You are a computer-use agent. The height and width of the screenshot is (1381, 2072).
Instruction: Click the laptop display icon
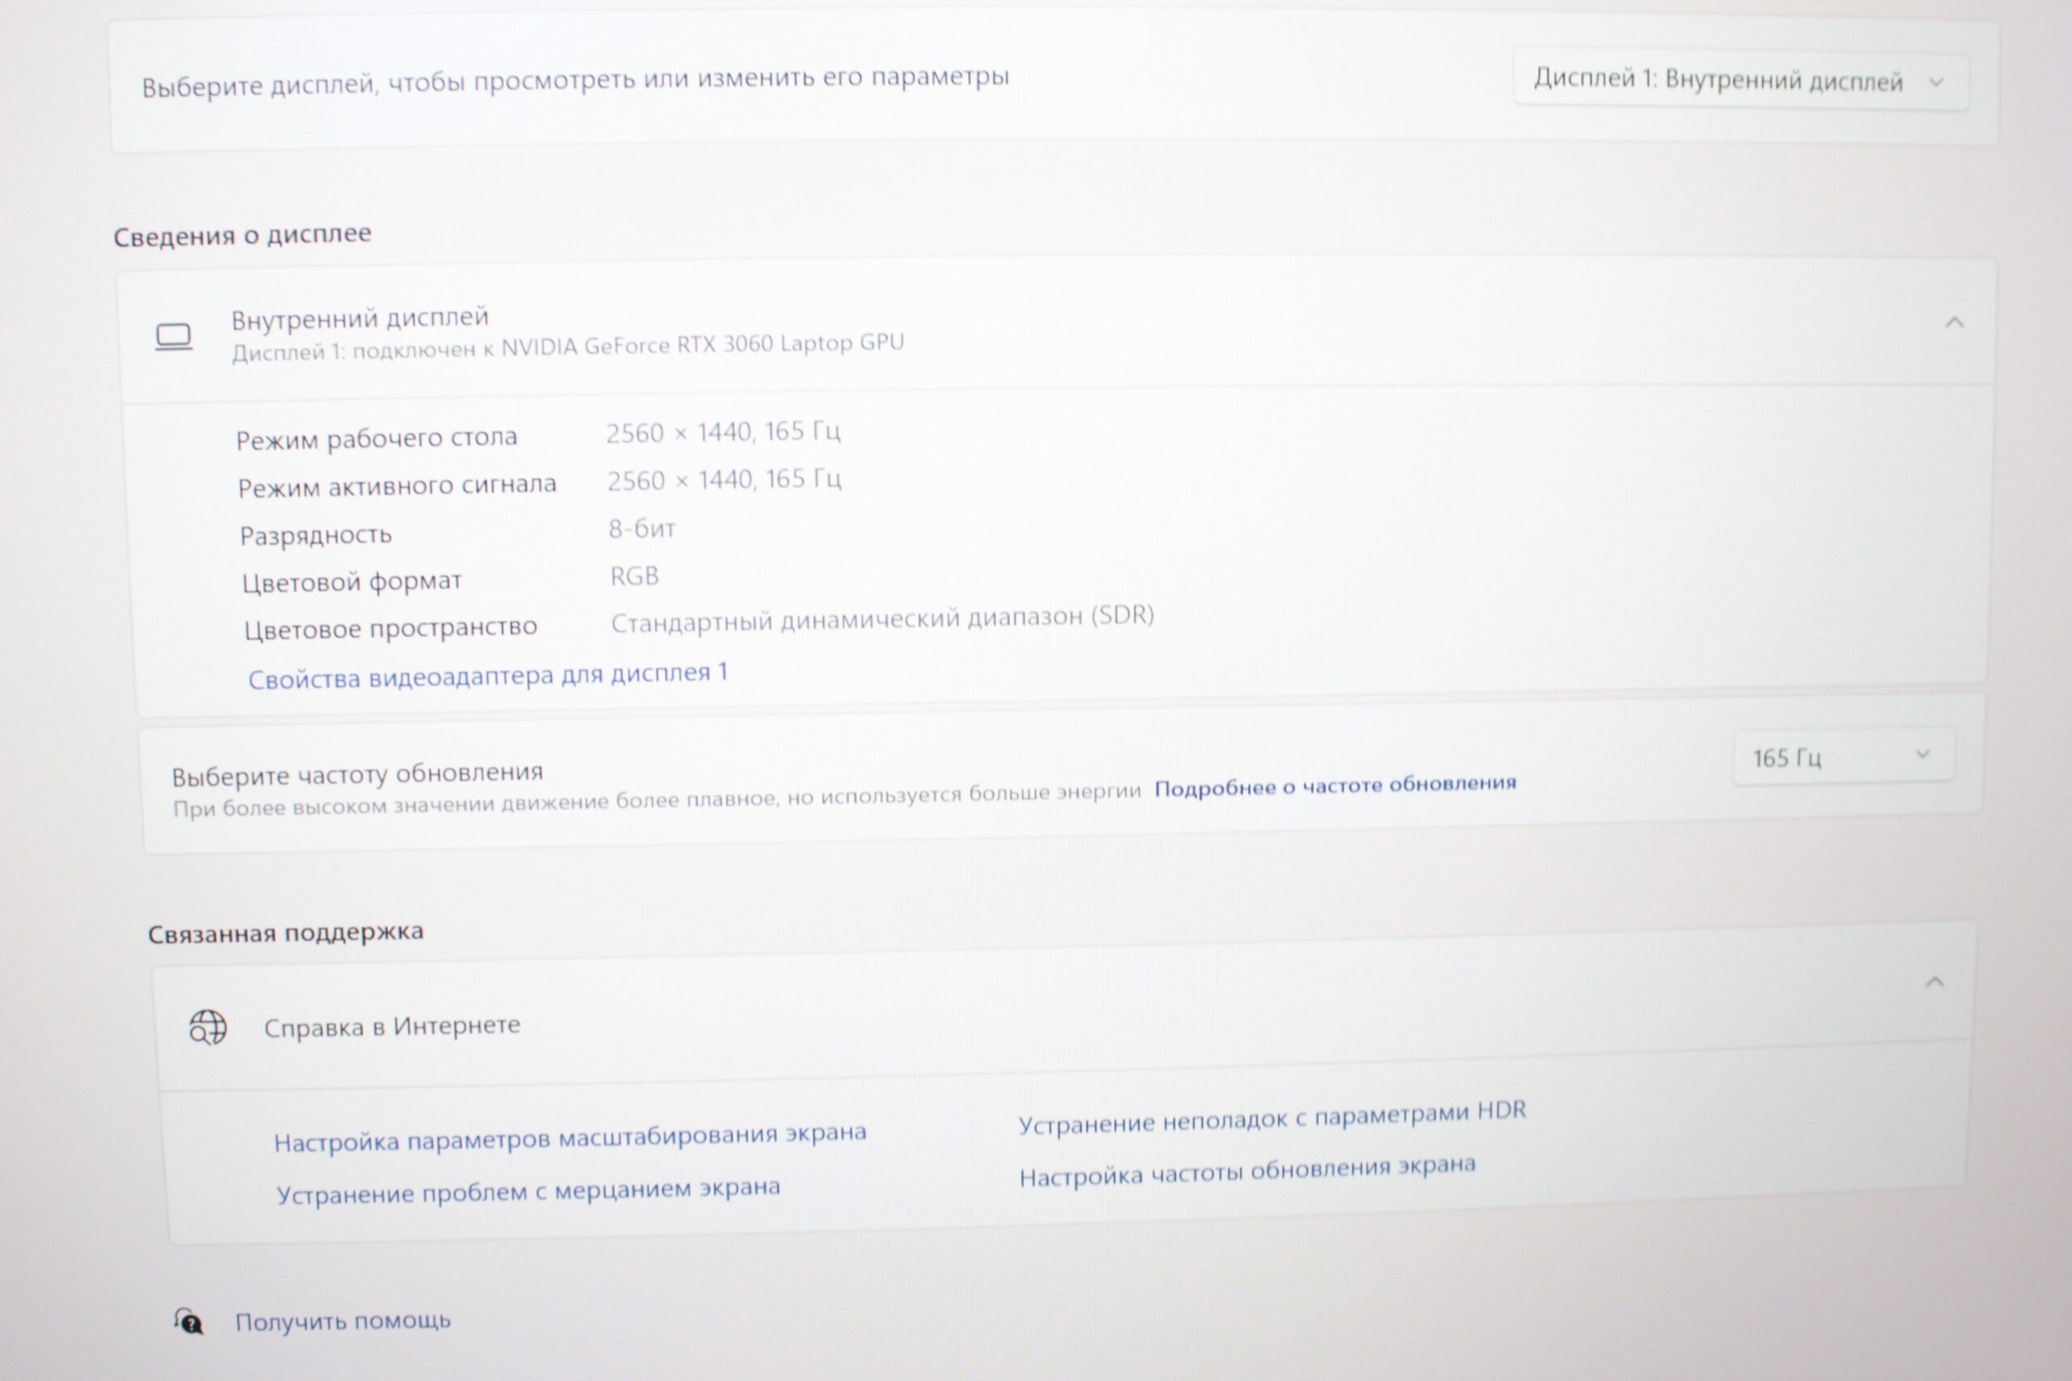tap(173, 337)
